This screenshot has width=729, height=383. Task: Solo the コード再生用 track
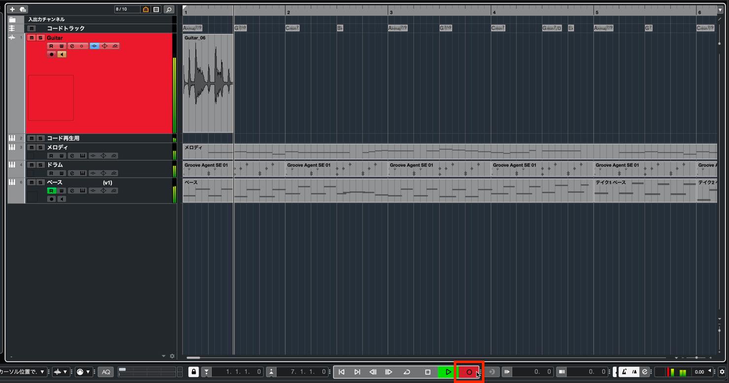[40, 139]
